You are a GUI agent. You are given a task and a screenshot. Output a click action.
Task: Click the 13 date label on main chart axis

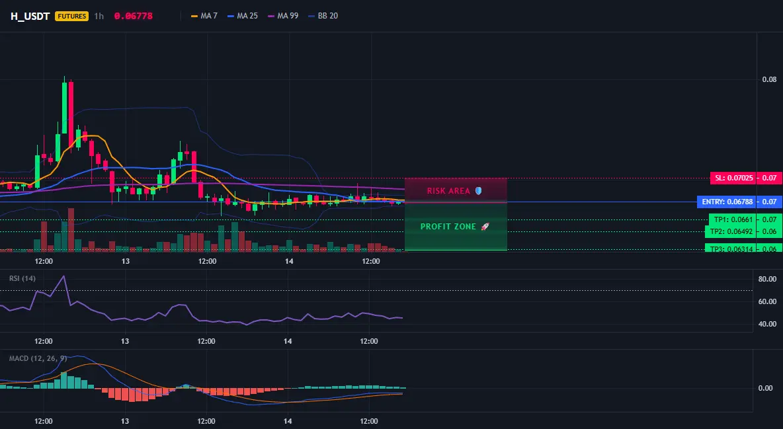(125, 261)
